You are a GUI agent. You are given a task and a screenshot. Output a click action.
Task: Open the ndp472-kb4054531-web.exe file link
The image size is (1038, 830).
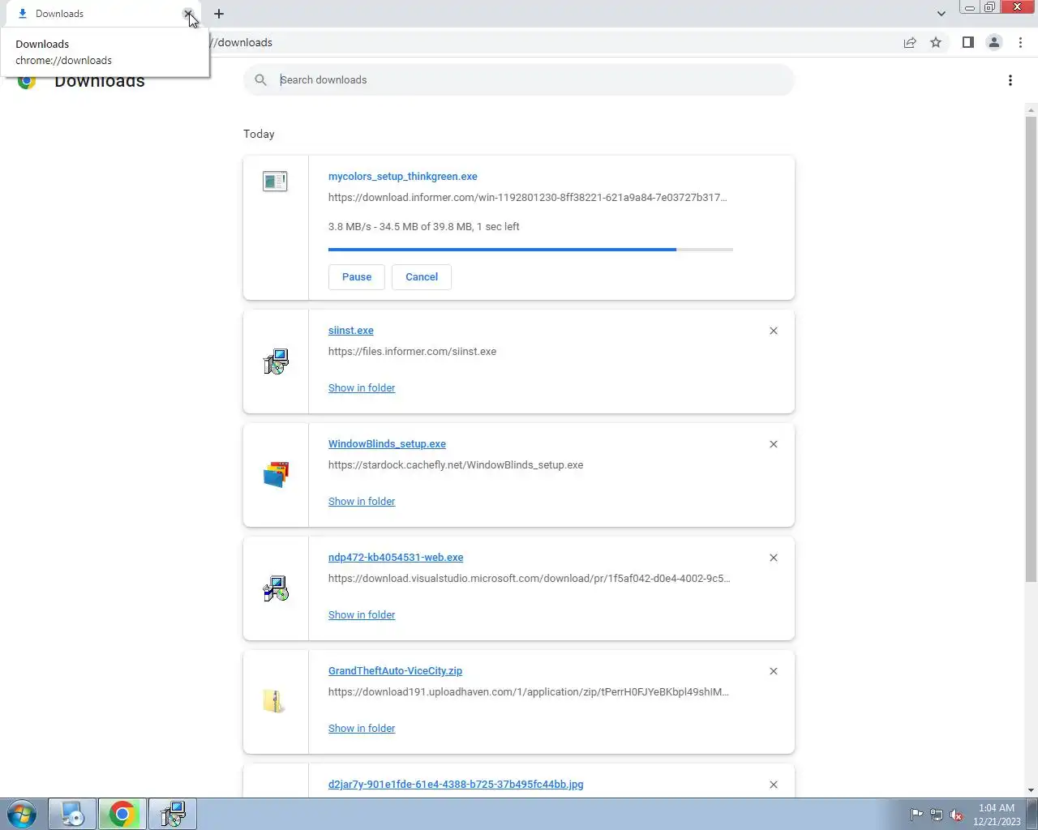click(396, 558)
